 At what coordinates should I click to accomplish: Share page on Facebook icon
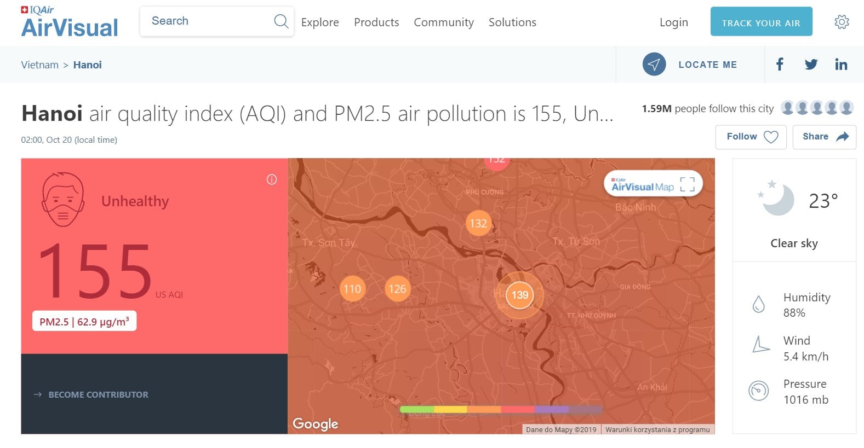point(780,65)
